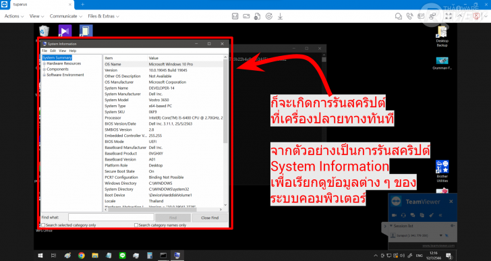Click the switch sides monitors icon
Viewport: 491px width, 261px height.
tap(433, 16)
